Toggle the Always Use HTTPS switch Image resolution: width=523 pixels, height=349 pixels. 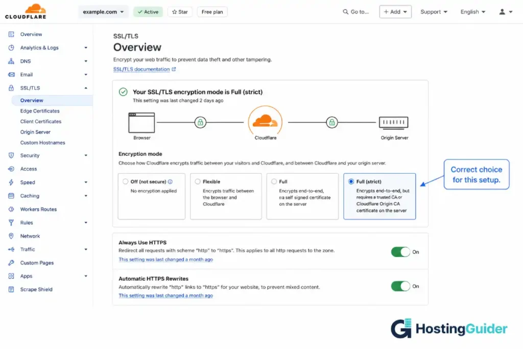tap(400, 252)
